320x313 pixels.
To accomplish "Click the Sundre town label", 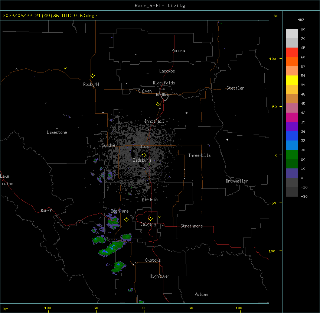I will tap(108, 145).
